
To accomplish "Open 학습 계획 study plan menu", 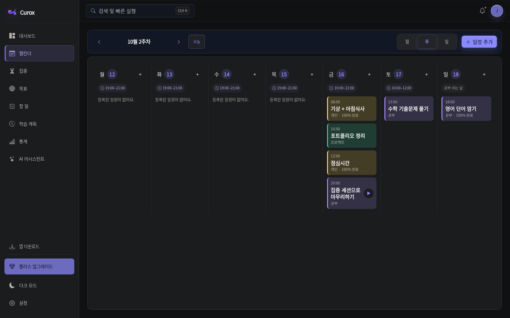I will (39, 124).
